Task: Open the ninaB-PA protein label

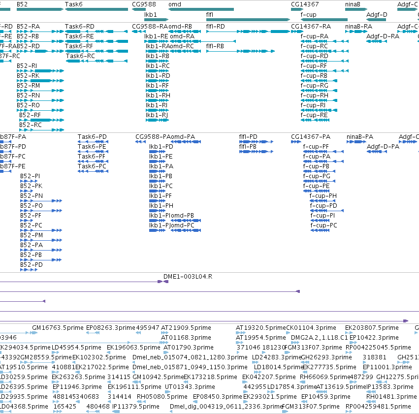Action: pyautogui.click(x=360, y=137)
